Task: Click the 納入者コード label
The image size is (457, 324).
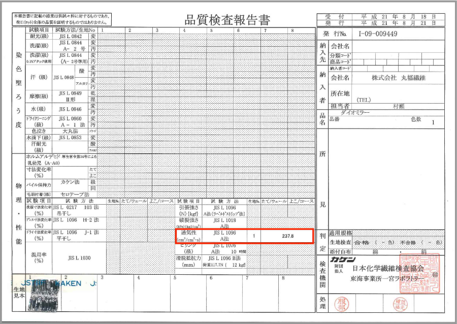Action: point(340,69)
